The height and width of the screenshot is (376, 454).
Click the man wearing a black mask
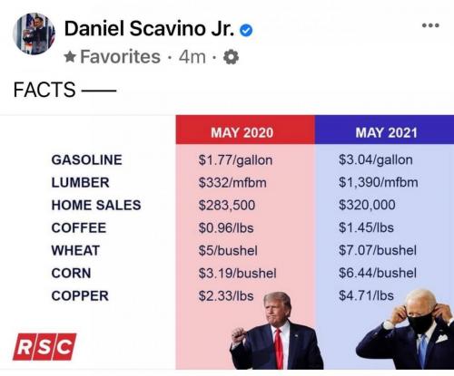click(x=407, y=330)
